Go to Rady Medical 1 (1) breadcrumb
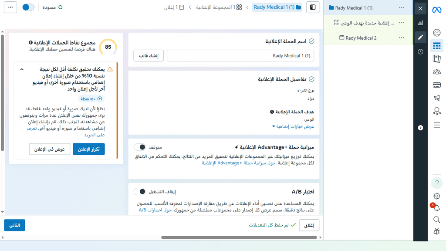 277,7
